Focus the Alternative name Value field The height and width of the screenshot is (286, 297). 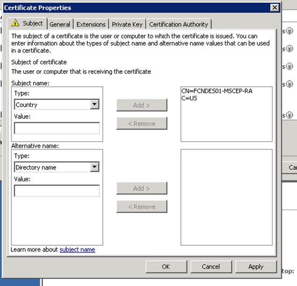tap(56, 191)
